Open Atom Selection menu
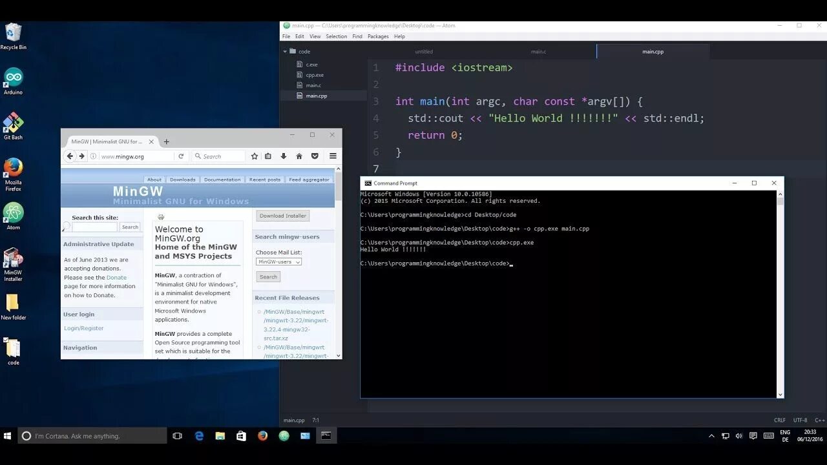The width and height of the screenshot is (827, 465). point(336,36)
